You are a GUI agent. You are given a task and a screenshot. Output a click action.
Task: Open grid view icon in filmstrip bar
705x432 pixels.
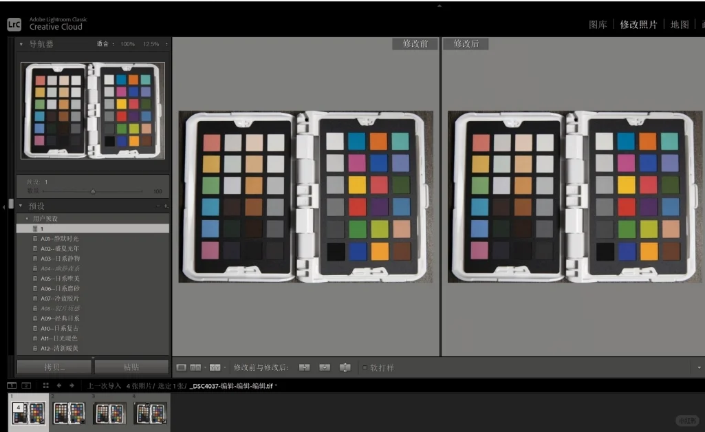46,385
